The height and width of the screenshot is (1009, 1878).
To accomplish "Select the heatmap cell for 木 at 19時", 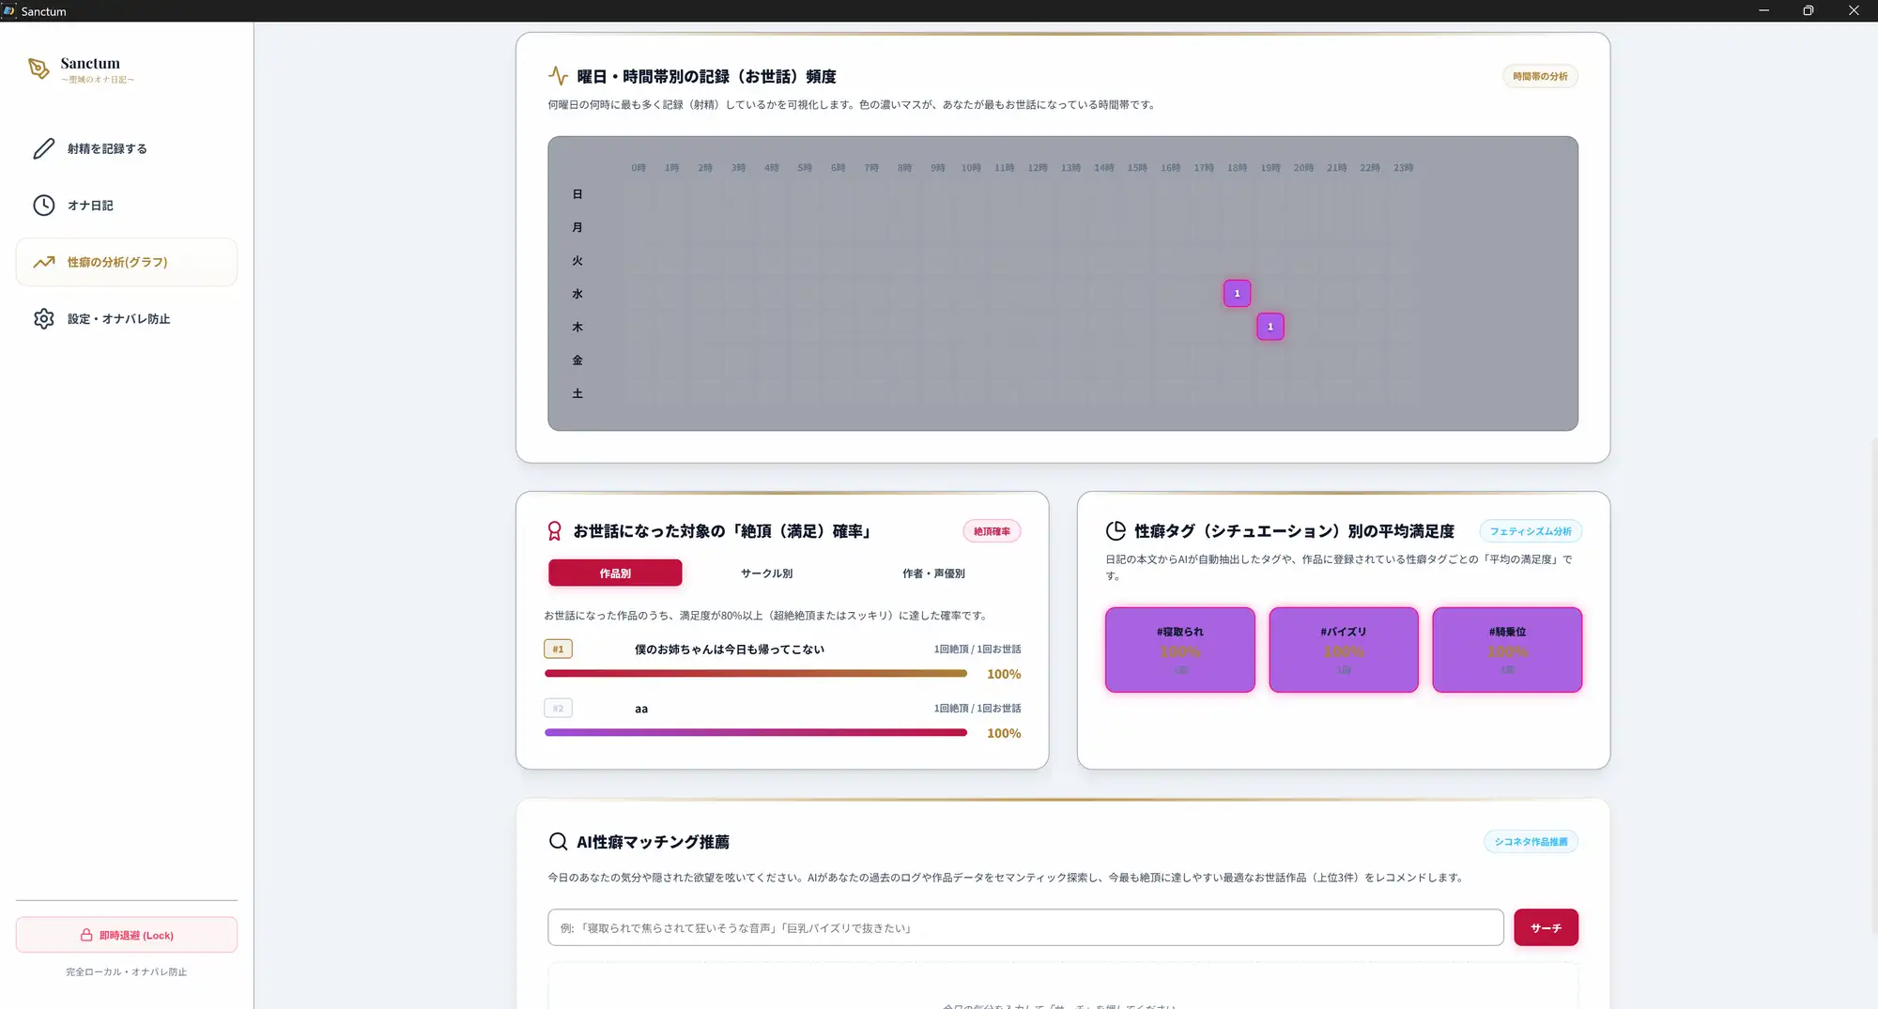I will coord(1270,327).
